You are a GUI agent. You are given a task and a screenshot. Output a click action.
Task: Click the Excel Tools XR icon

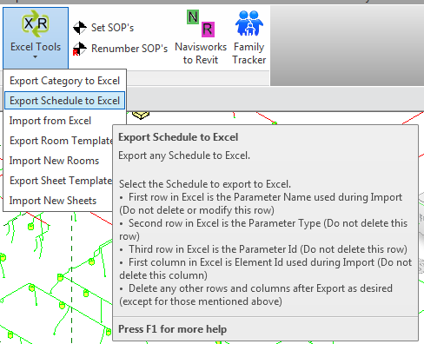click(36, 23)
